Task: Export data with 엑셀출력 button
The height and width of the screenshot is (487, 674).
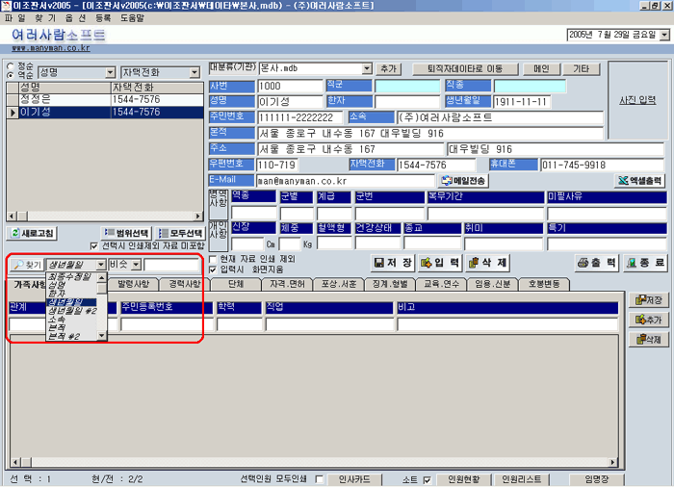Action: pos(639,180)
